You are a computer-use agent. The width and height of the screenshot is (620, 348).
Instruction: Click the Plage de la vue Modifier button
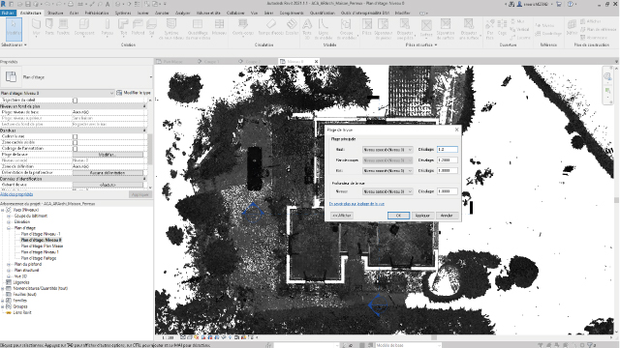point(108,155)
